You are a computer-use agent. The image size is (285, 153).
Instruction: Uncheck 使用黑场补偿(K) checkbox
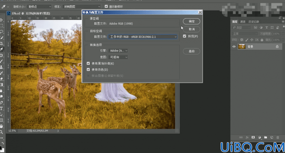88,63
